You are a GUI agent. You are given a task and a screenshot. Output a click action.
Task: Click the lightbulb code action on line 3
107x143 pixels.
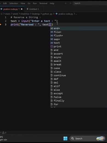pos(1,24)
